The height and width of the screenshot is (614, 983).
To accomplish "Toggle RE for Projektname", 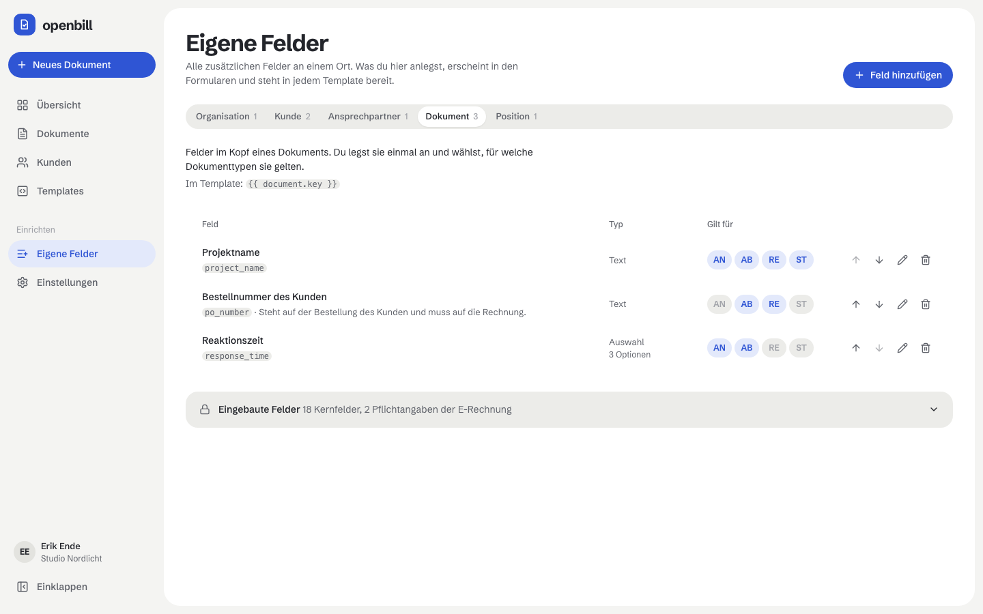I will pos(774,260).
